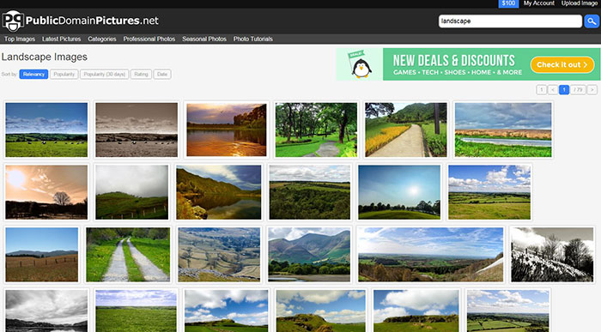Open the brown field with fence photo
The height and width of the screenshot is (332, 601).
[x=42, y=255]
